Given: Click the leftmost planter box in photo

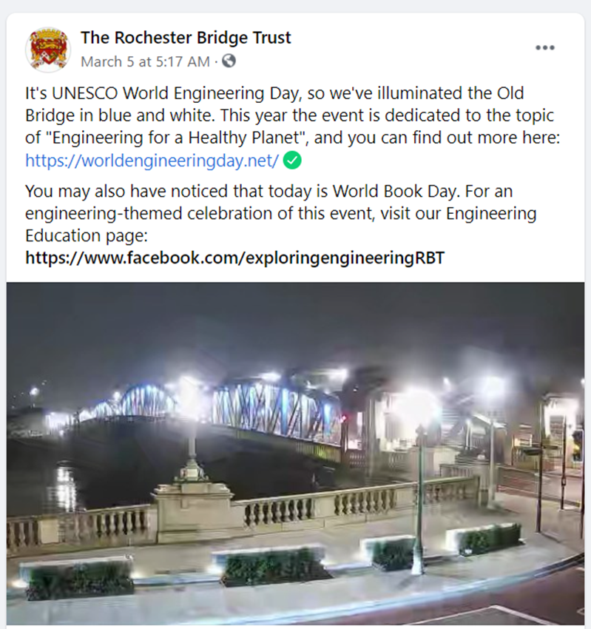Looking at the screenshot, I should click(78, 578).
